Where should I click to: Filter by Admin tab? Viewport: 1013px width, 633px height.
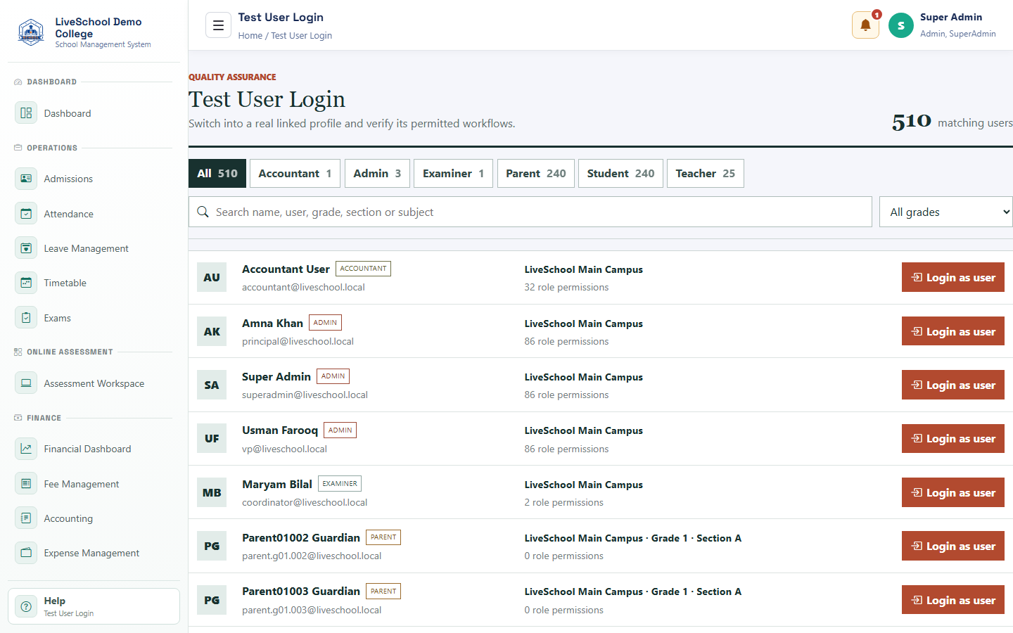pyautogui.click(x=377, y=173)
